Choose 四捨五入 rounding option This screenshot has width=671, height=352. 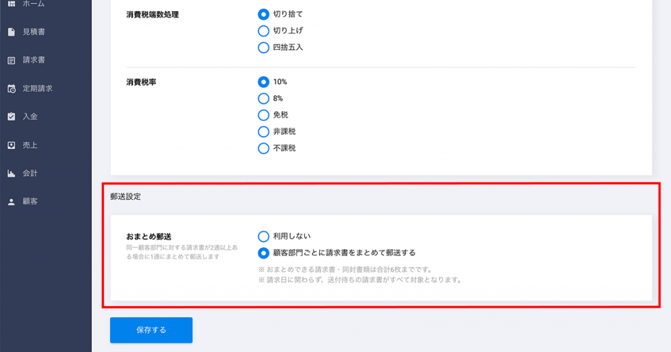[263, 47]
